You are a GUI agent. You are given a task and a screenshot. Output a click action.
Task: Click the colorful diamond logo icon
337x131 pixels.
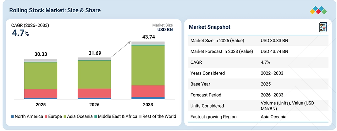pyautogui.click(x=318, y=10)
